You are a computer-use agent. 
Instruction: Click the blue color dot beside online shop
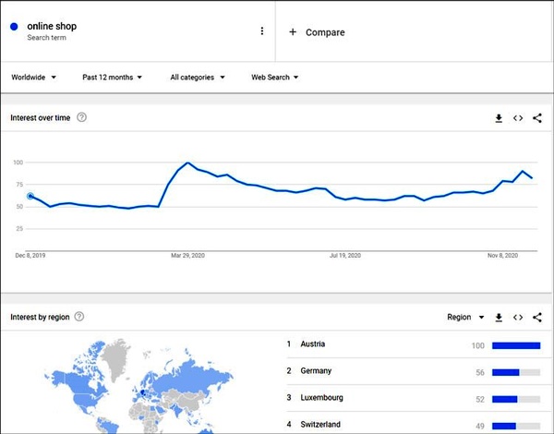pos(14,28)
